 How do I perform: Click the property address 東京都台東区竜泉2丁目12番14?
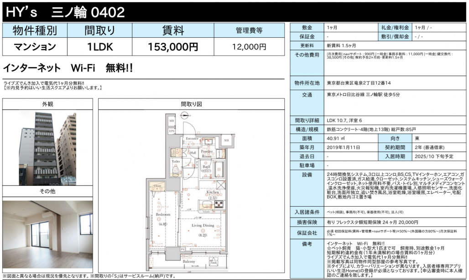359,83
